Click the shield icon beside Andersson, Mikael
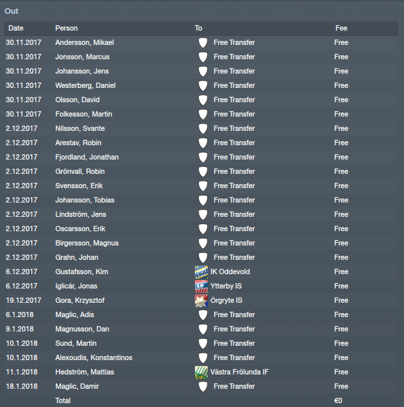Image resolution: width=404 pixels, height=407 pixels. coord(203,43)
